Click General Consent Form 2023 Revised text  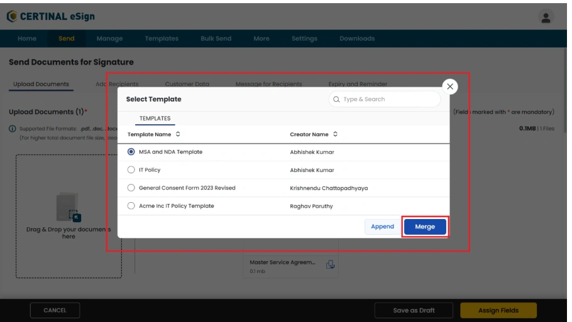(x=187, y=188)
